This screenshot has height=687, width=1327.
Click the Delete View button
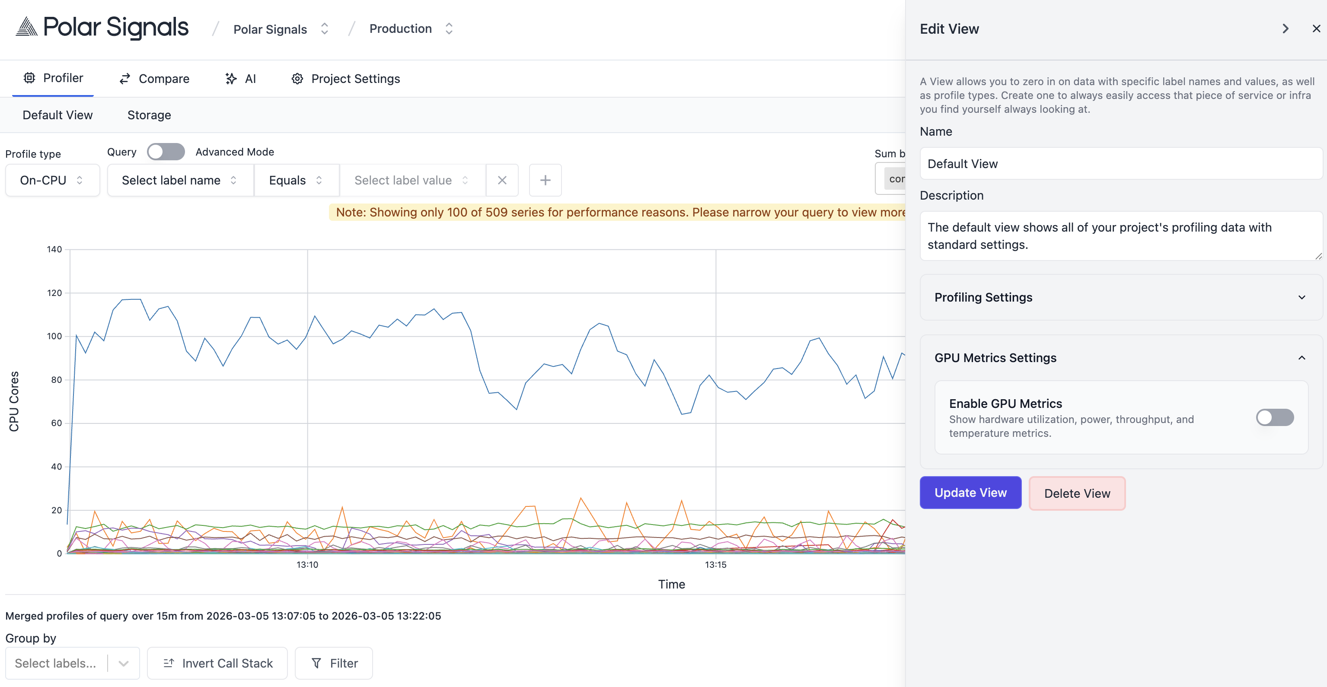coord(1077,493)
